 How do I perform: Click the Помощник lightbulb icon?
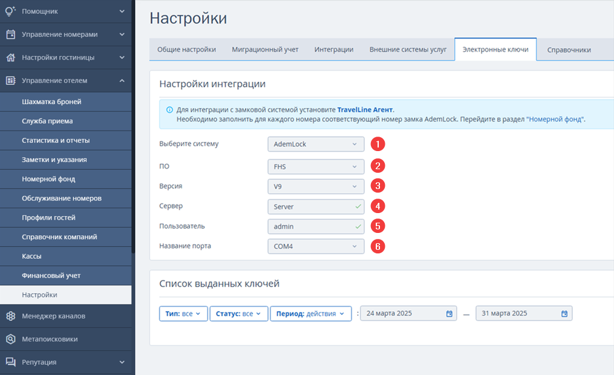tap(11, 11)
